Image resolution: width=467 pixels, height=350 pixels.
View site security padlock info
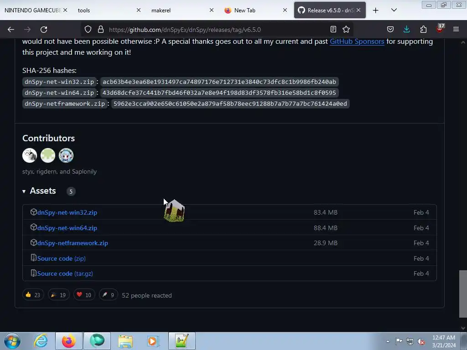point(101,30)
